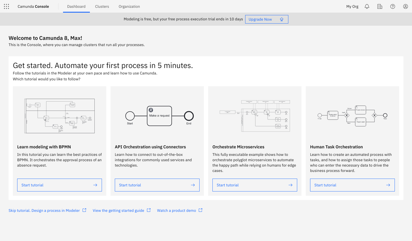The image size is (412, 241).
Task: Switch to the Organization tab
Action: coord(129,6)
